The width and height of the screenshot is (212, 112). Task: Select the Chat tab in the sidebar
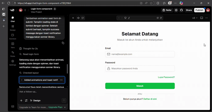(x=12, y=19)
